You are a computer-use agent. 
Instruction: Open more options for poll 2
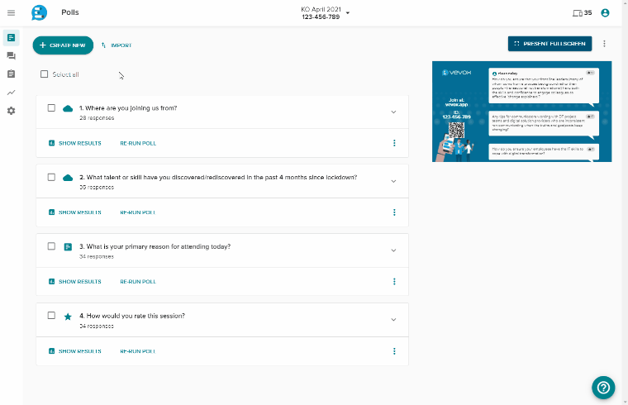coord(394,212)
